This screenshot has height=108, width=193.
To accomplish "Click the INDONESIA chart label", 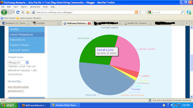I will 83,38.
